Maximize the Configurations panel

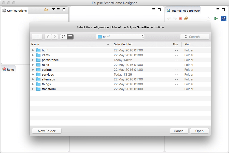64,10
